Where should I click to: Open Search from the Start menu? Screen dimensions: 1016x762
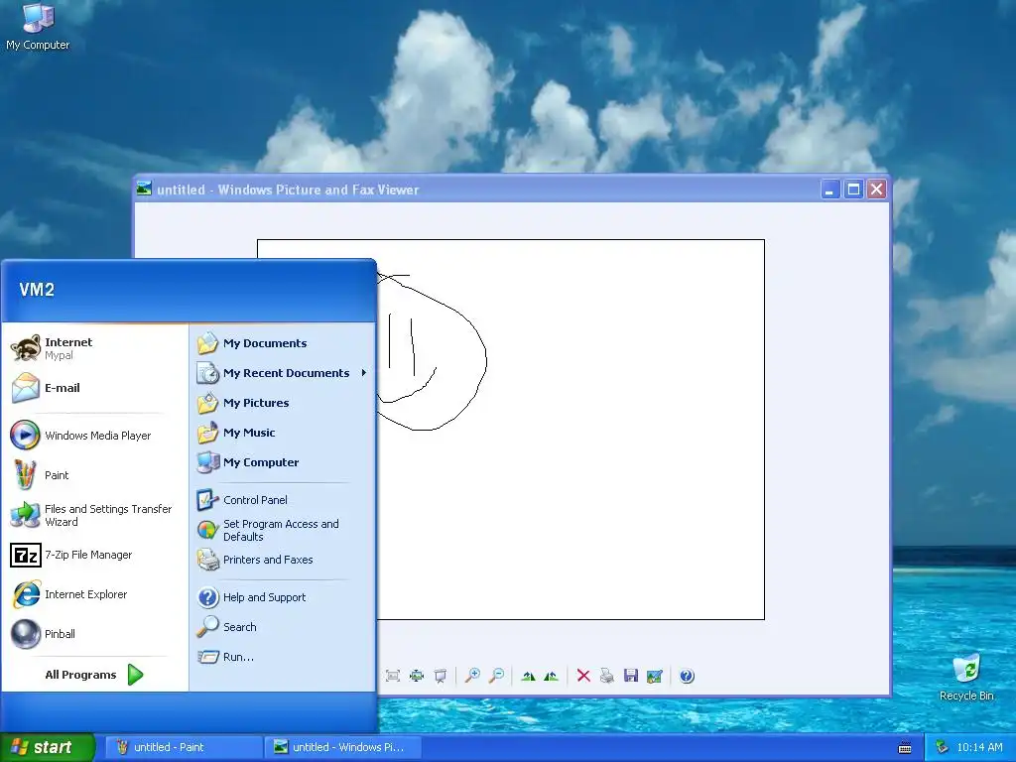click(282, 627)
